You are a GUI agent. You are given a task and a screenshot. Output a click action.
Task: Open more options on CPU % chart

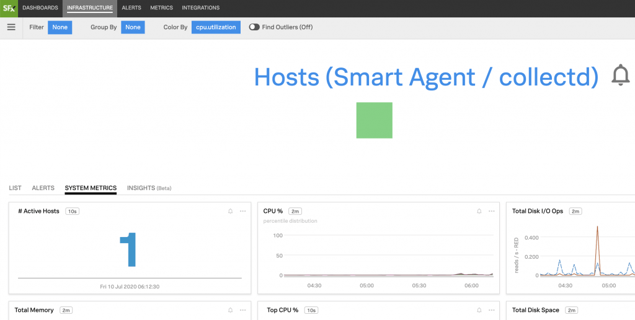pyautogui.click(x=491, y=211)
